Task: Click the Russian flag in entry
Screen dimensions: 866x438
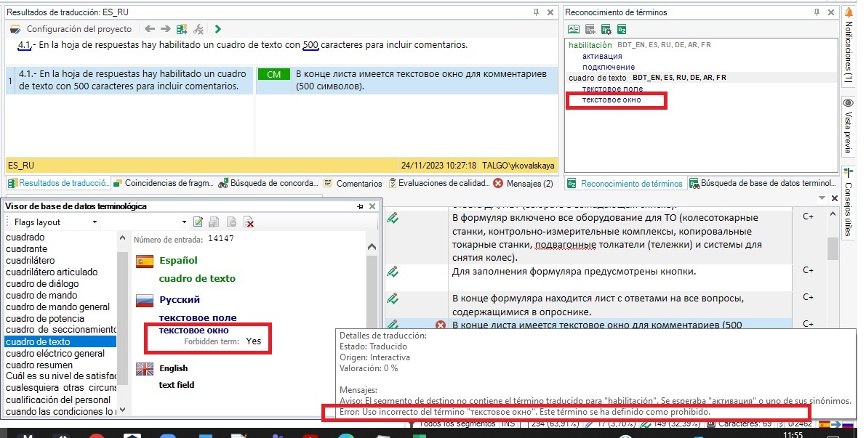Action: click(x=145, y=300)
